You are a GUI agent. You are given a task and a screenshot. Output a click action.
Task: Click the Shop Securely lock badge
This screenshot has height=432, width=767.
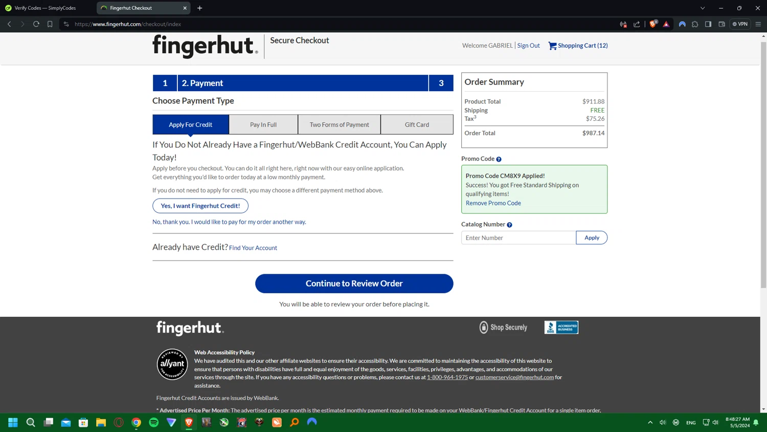[503, 328]
